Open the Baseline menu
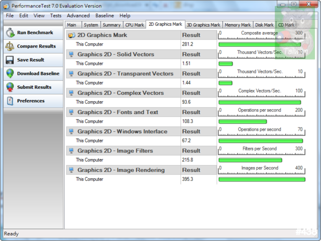This screenshot has width=321, height=241. tap(104, 16)
